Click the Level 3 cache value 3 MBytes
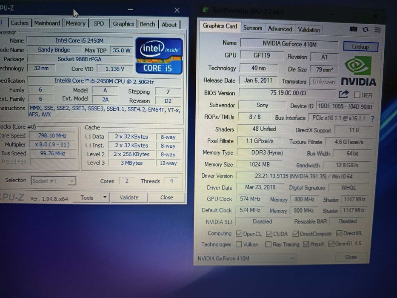397x298 pixels. 131,163
